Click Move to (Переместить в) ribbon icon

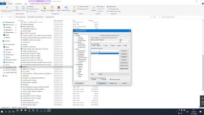pyautogui.click(x=44, y=8)
